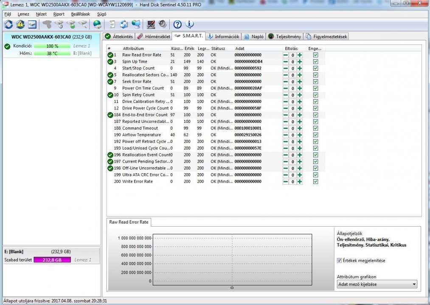Click the minus offset button for Reallocated Sectors Count

pyautogui.click(x=286, y=75)
